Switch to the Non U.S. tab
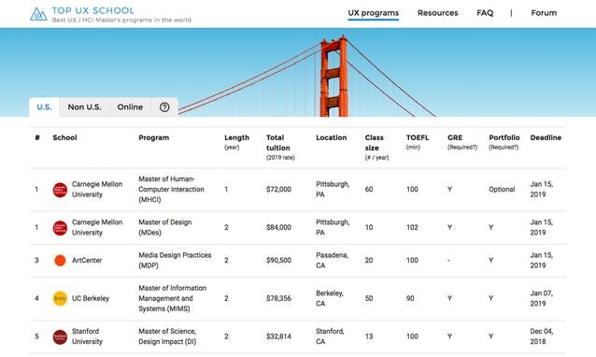 point(84,107)
